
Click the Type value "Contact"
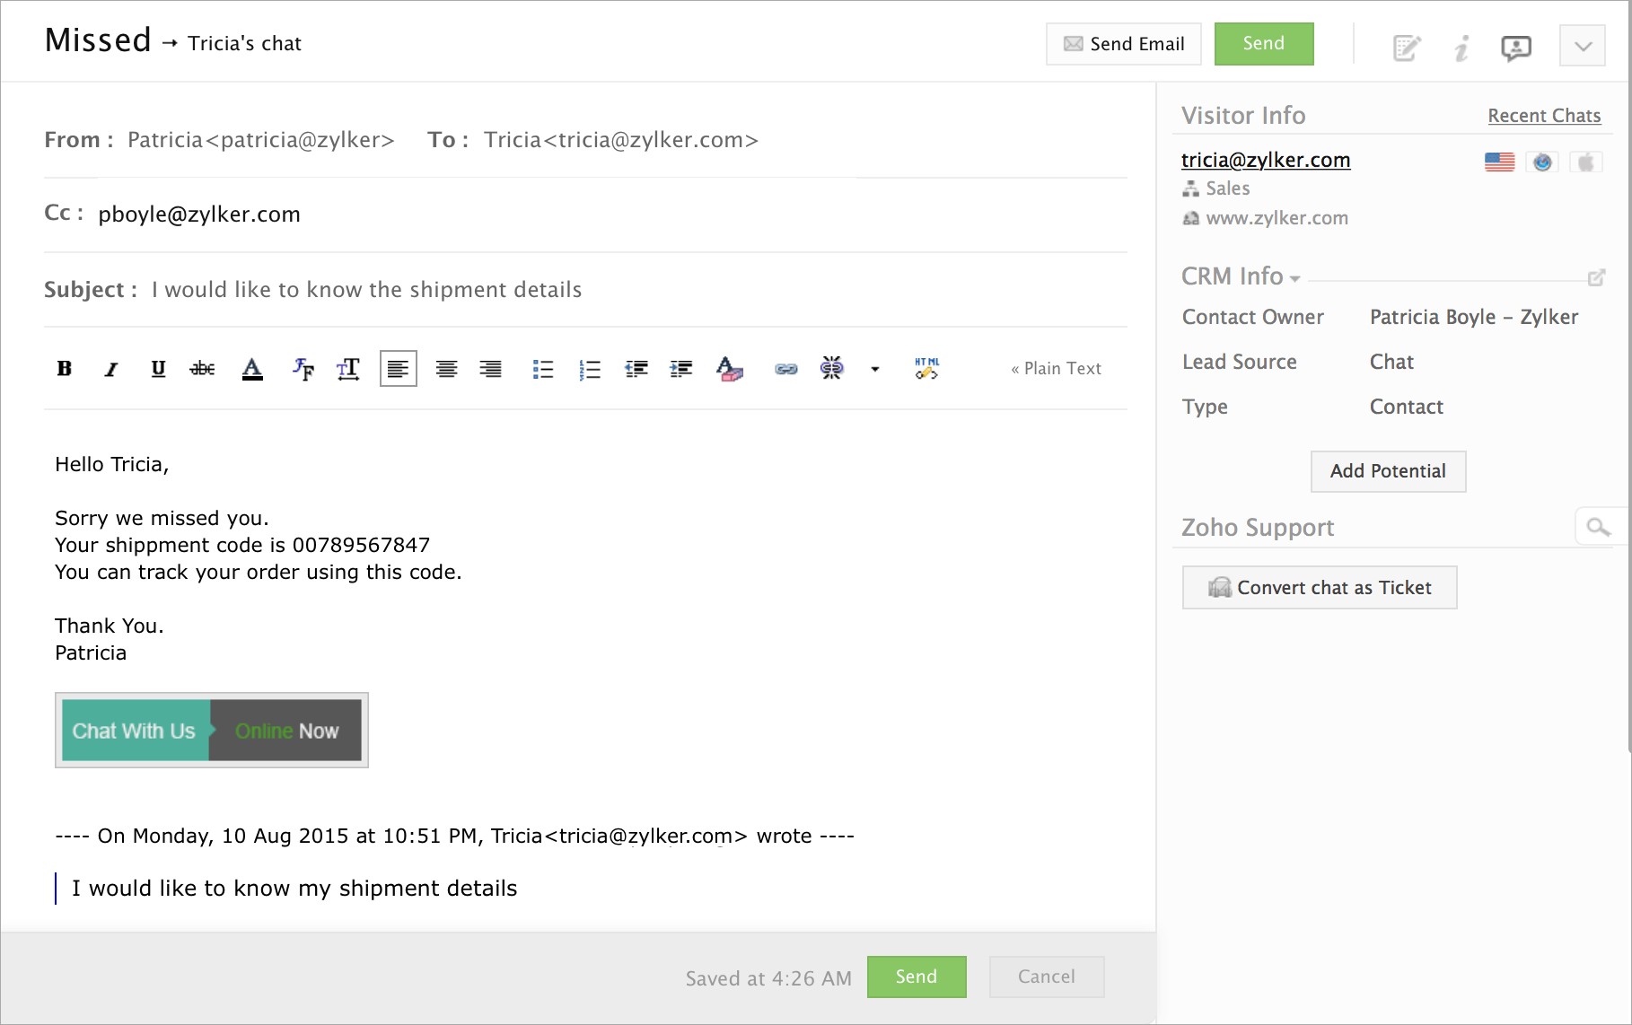1407,407
